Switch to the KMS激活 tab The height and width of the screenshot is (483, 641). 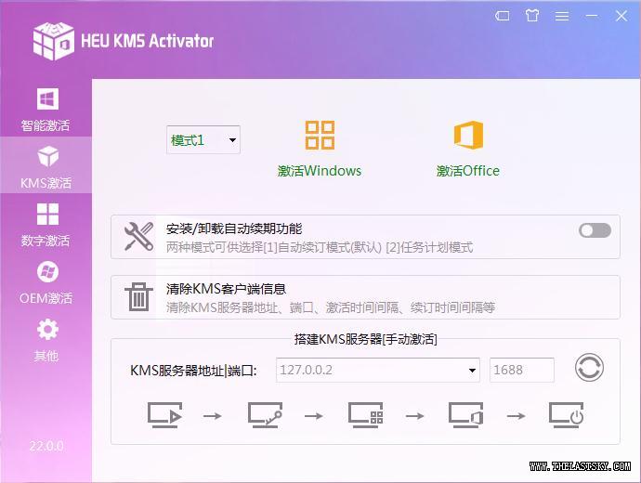pos(46,165)
